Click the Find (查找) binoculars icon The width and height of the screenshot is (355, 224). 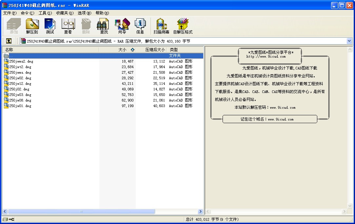coord(104,26)
